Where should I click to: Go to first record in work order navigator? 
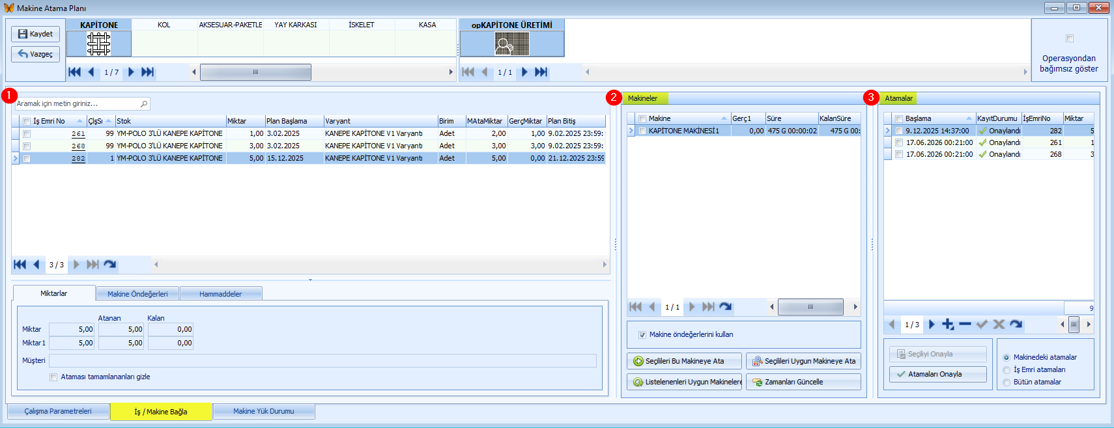[x=20, y=265]
